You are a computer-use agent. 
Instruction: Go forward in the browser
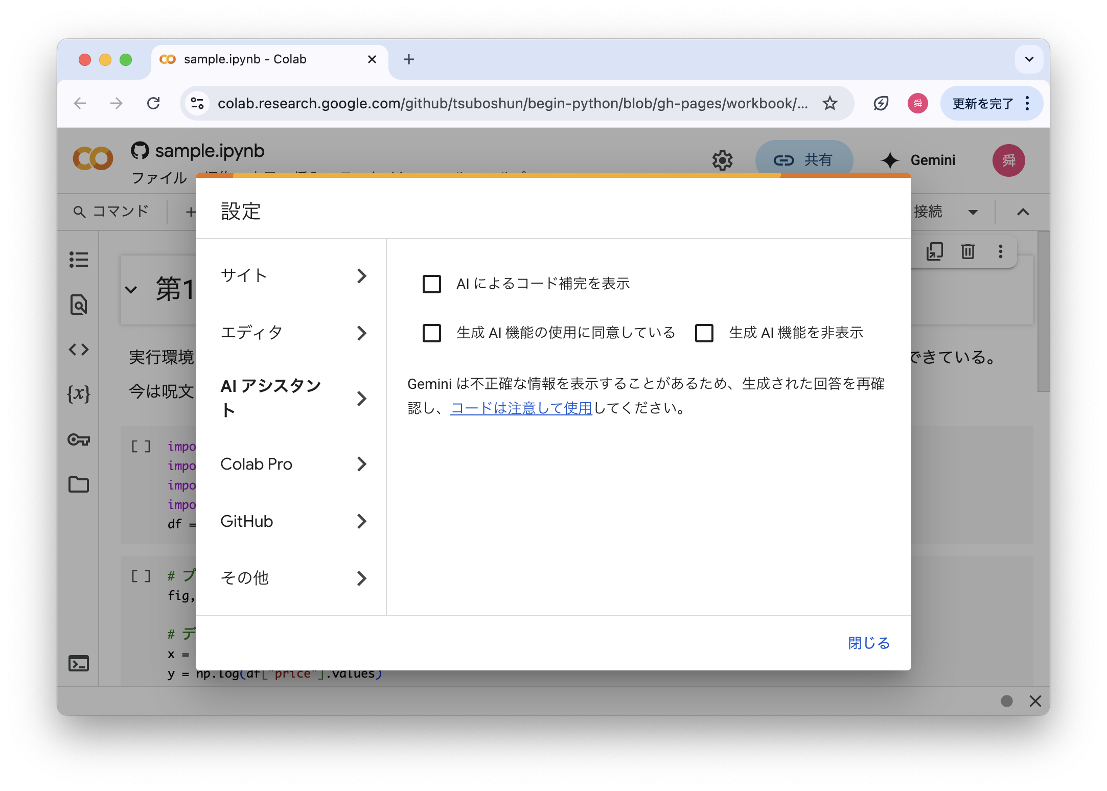tap(117, 103)
